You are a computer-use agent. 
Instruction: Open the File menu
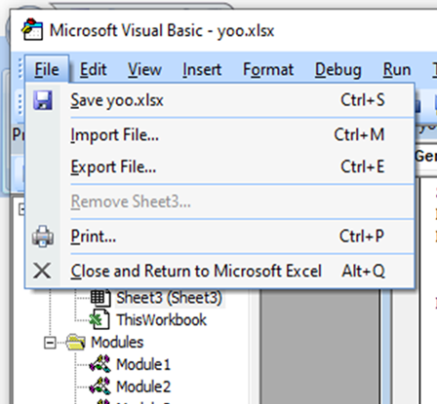coord(47,69)
